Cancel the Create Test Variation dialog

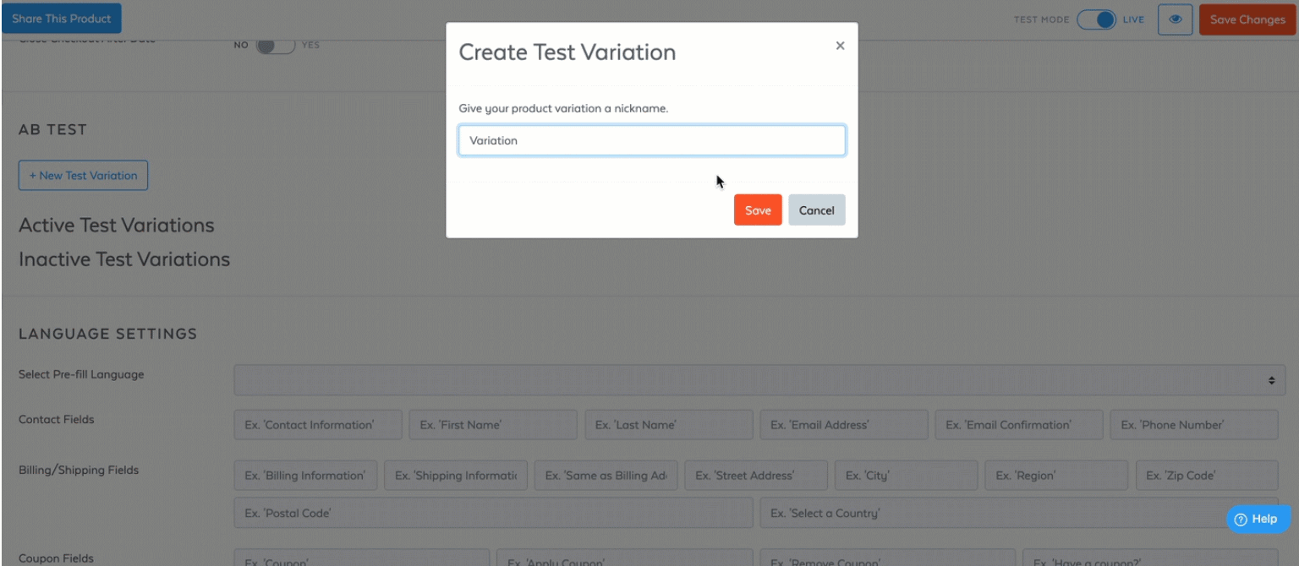click(816, 210)
